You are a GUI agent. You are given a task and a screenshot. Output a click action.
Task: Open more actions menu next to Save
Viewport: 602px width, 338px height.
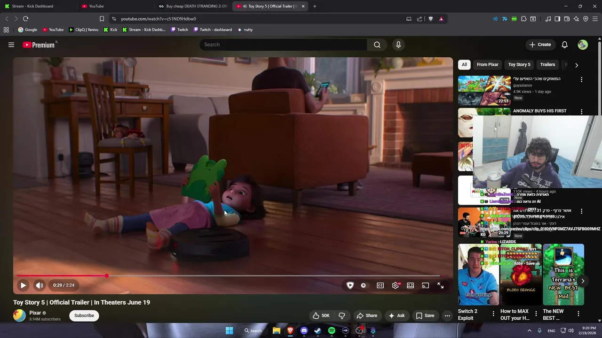(x=447, y=315)
